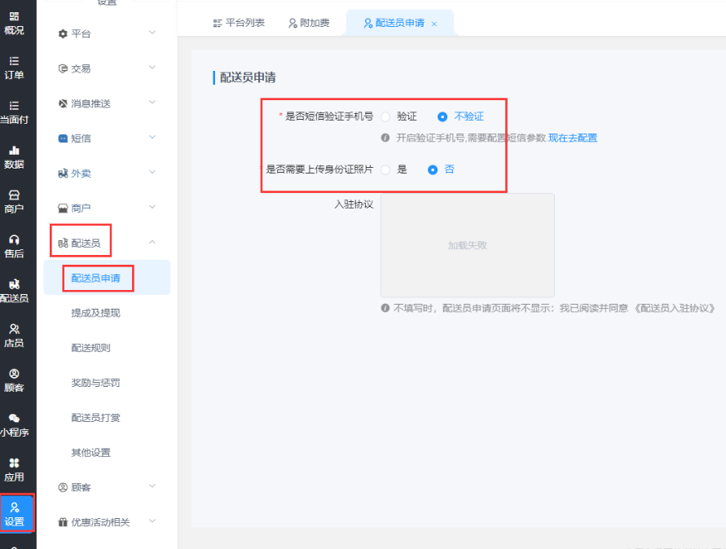Image resolution: width=726 pixels, height=549 pixels.
Task: Click the gift icon beside 优惠活动相关
Action: point(63,522)
